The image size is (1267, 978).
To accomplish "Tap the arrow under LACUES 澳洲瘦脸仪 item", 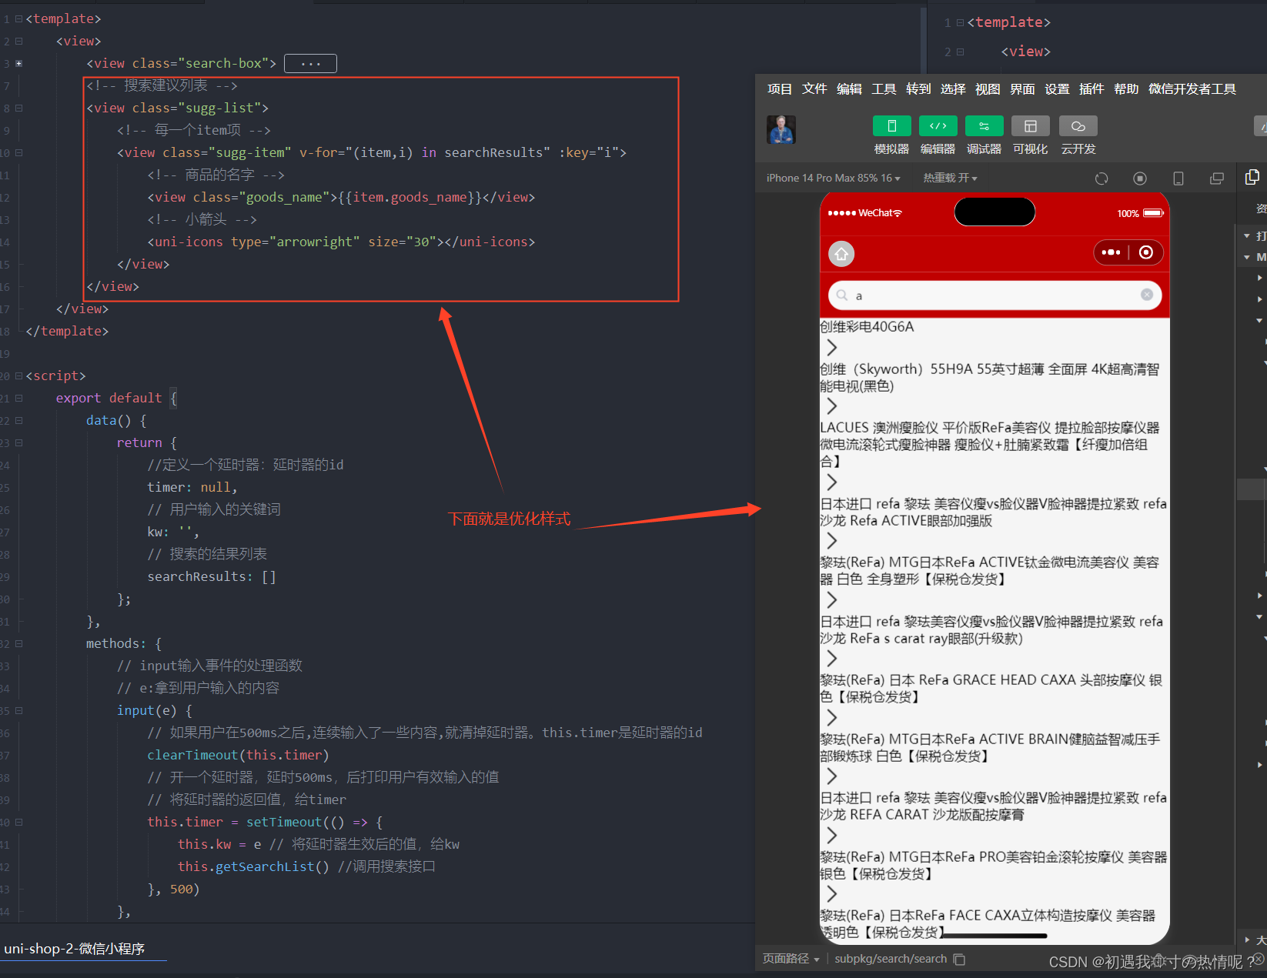I will (831, 482).
